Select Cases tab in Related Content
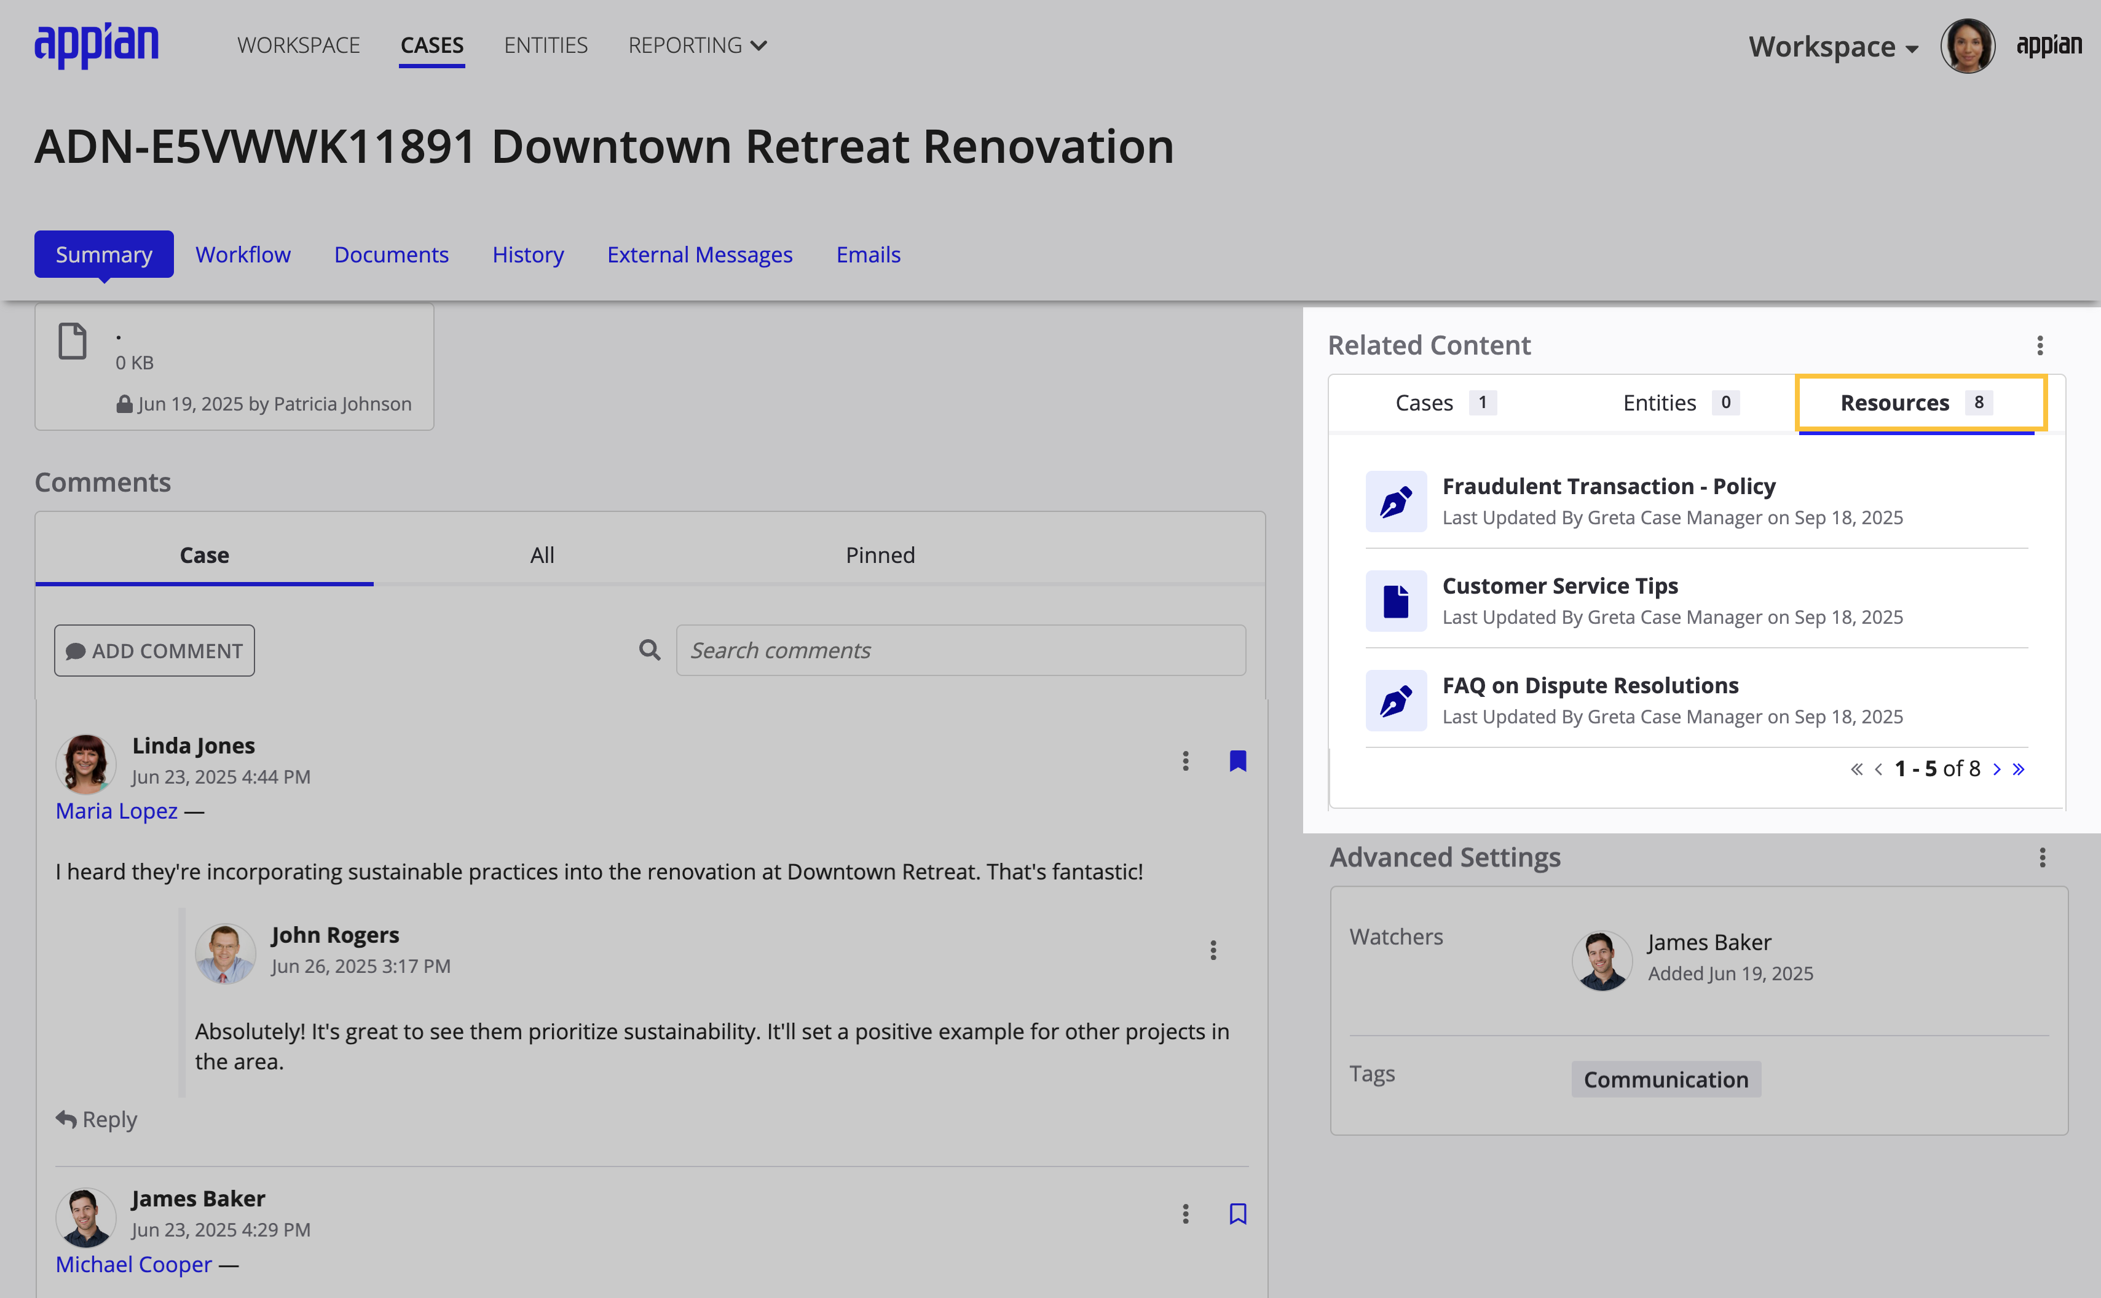2101x1298 pixels. point(1446,403)
